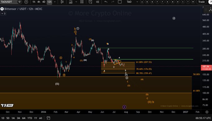Set range to 6M
Screen dimensions: 212x121
point(24,118)
